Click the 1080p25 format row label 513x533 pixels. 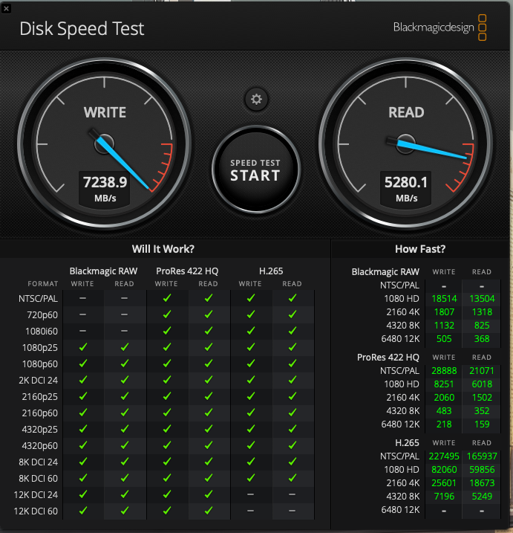pyautogui.click(x=40, y=348)
